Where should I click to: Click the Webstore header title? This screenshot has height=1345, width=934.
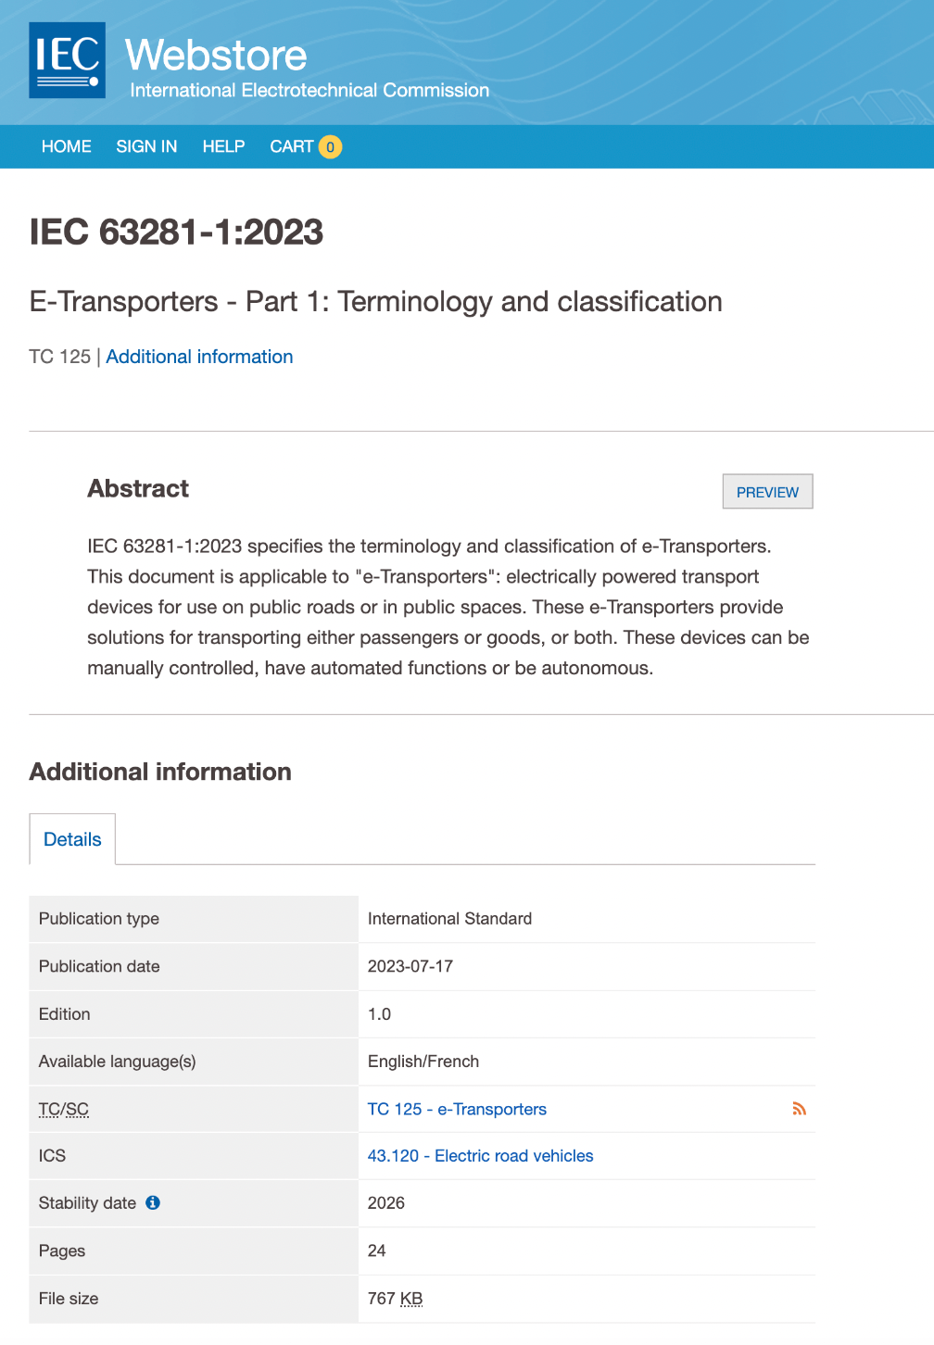tap(216, 55)
